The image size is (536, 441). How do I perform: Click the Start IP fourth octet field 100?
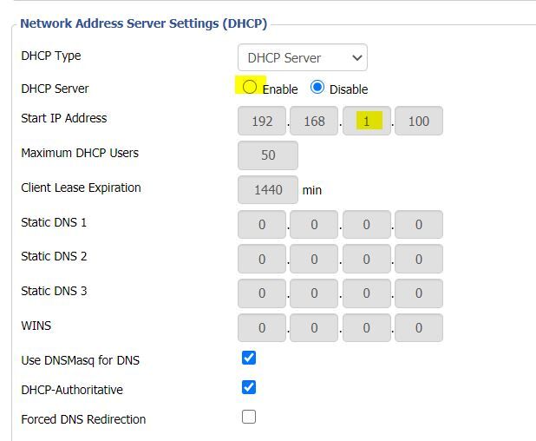(x=419, y=121)
